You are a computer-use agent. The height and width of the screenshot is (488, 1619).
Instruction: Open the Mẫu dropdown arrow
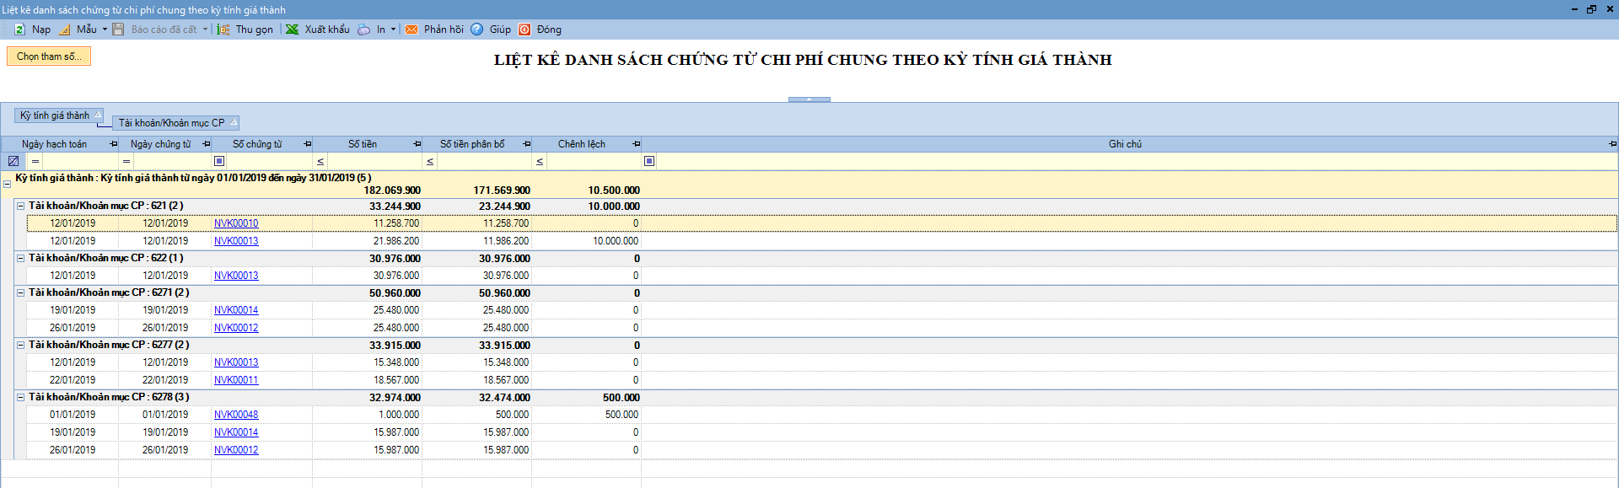coord(105,29)
